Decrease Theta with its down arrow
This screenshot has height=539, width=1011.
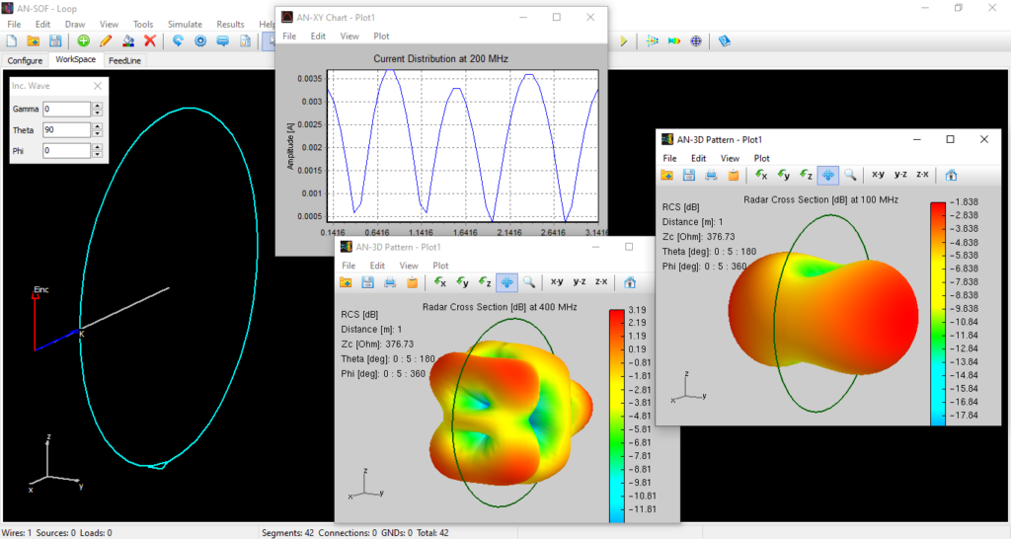pos(98,133)
